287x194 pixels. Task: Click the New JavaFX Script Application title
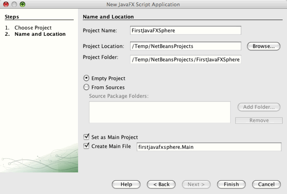(x=143, y=4)
